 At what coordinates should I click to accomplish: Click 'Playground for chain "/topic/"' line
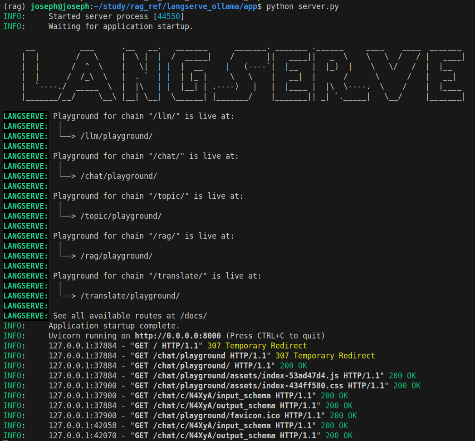point(148,196)
